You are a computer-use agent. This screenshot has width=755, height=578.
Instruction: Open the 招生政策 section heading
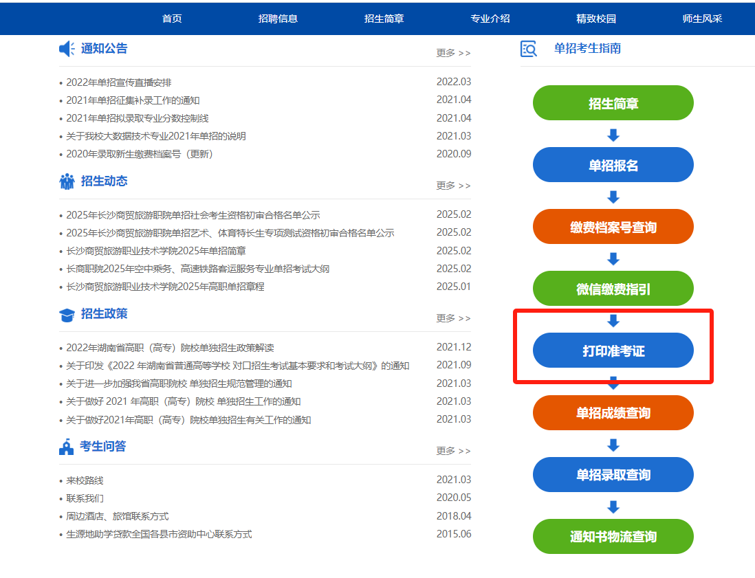click(x=104, y=314)
